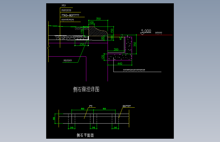Click the middle 240 dimension in plan view

click(93, 128)
